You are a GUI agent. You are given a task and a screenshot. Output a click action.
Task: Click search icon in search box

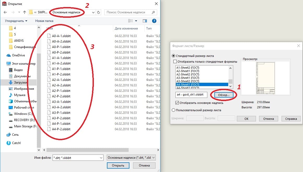(153, 12)
